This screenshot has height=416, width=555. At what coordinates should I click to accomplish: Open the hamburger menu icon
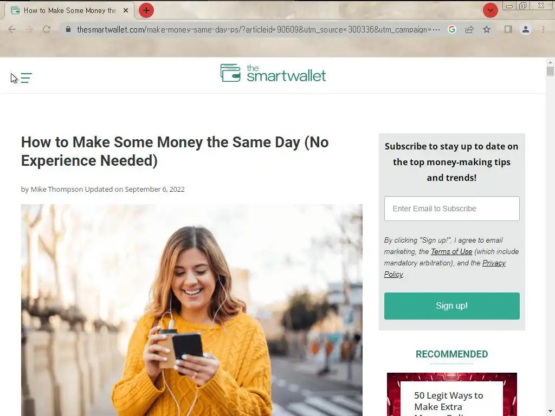pos(26,78)
